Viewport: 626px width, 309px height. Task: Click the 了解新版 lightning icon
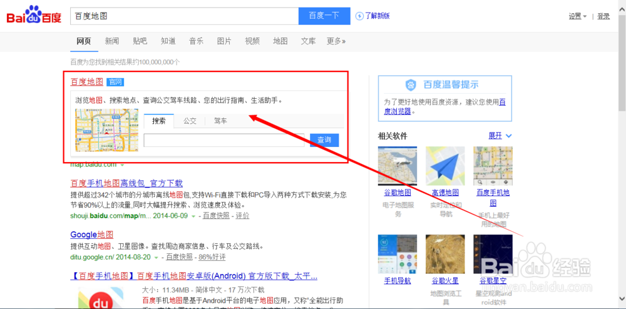click(360, 16)
